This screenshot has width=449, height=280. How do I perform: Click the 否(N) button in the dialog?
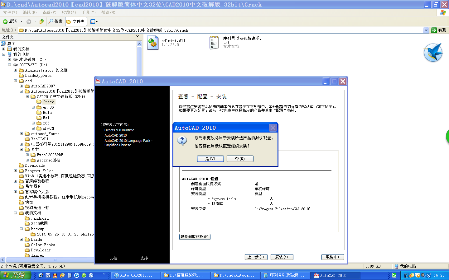240,159
